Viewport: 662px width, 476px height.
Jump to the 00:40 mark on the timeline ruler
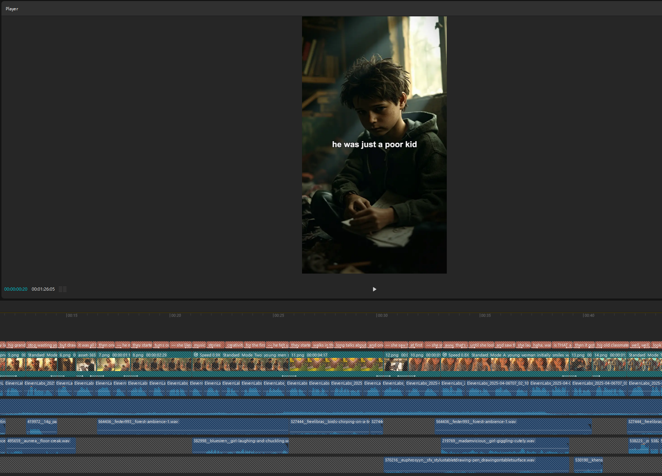pos(589,316)
